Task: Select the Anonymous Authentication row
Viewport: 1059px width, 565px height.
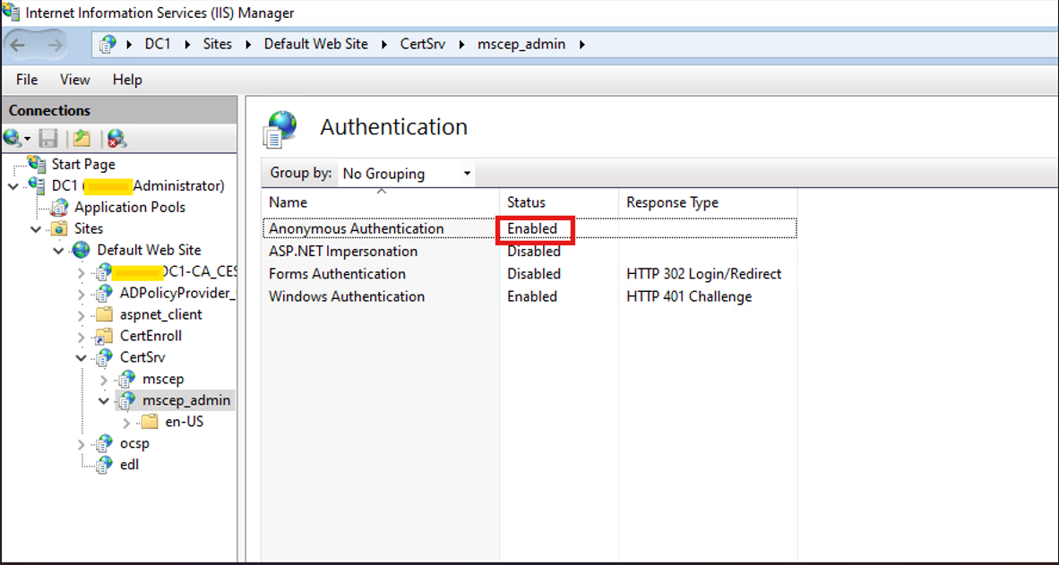Action: (x=356, y=228)
